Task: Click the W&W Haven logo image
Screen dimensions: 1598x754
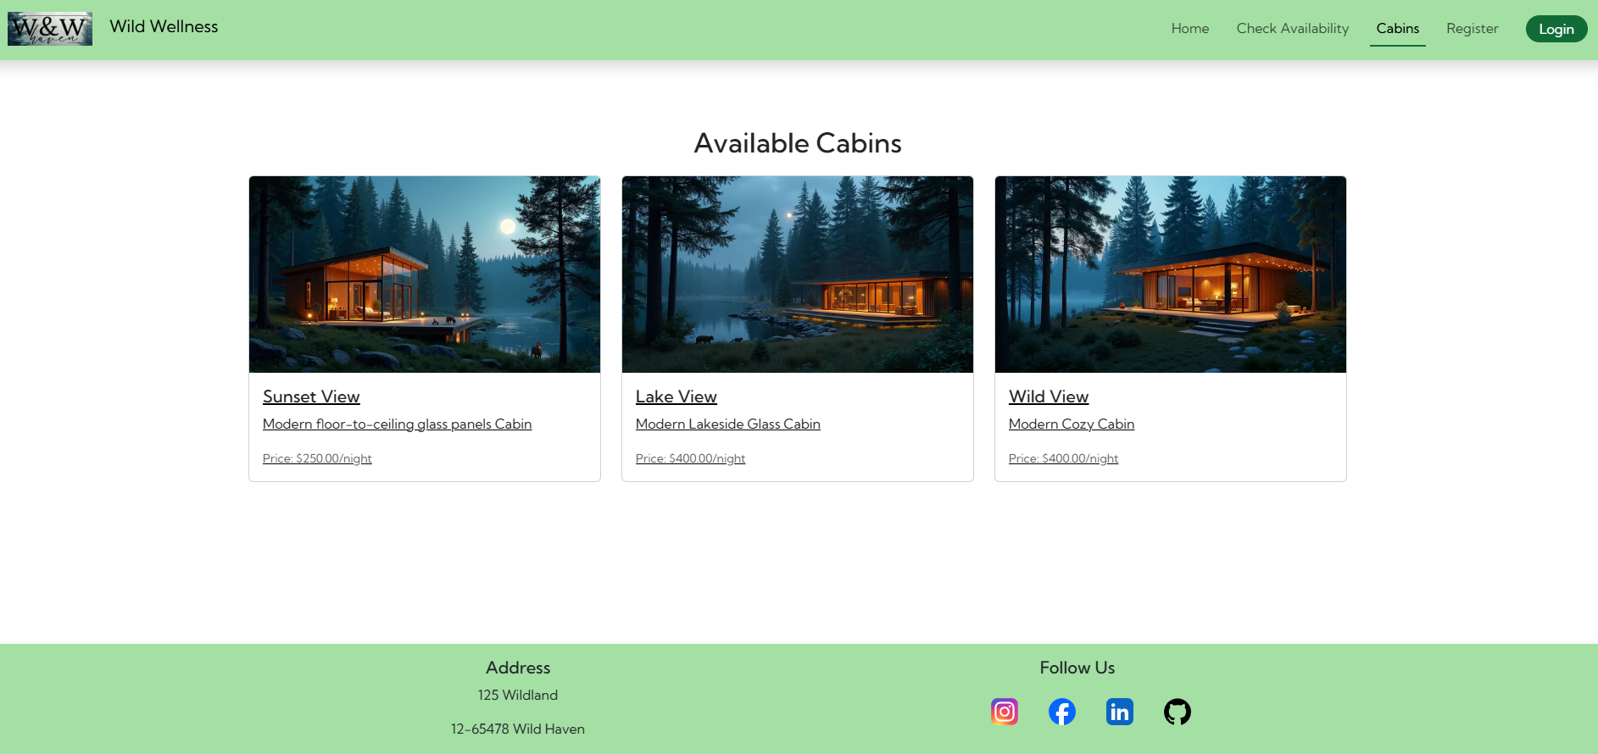Action: pyautogui.click(x=50, y=29)
